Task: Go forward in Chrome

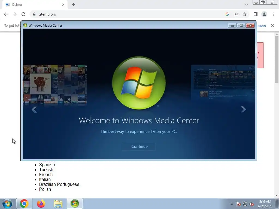Action: pos(15,14)
